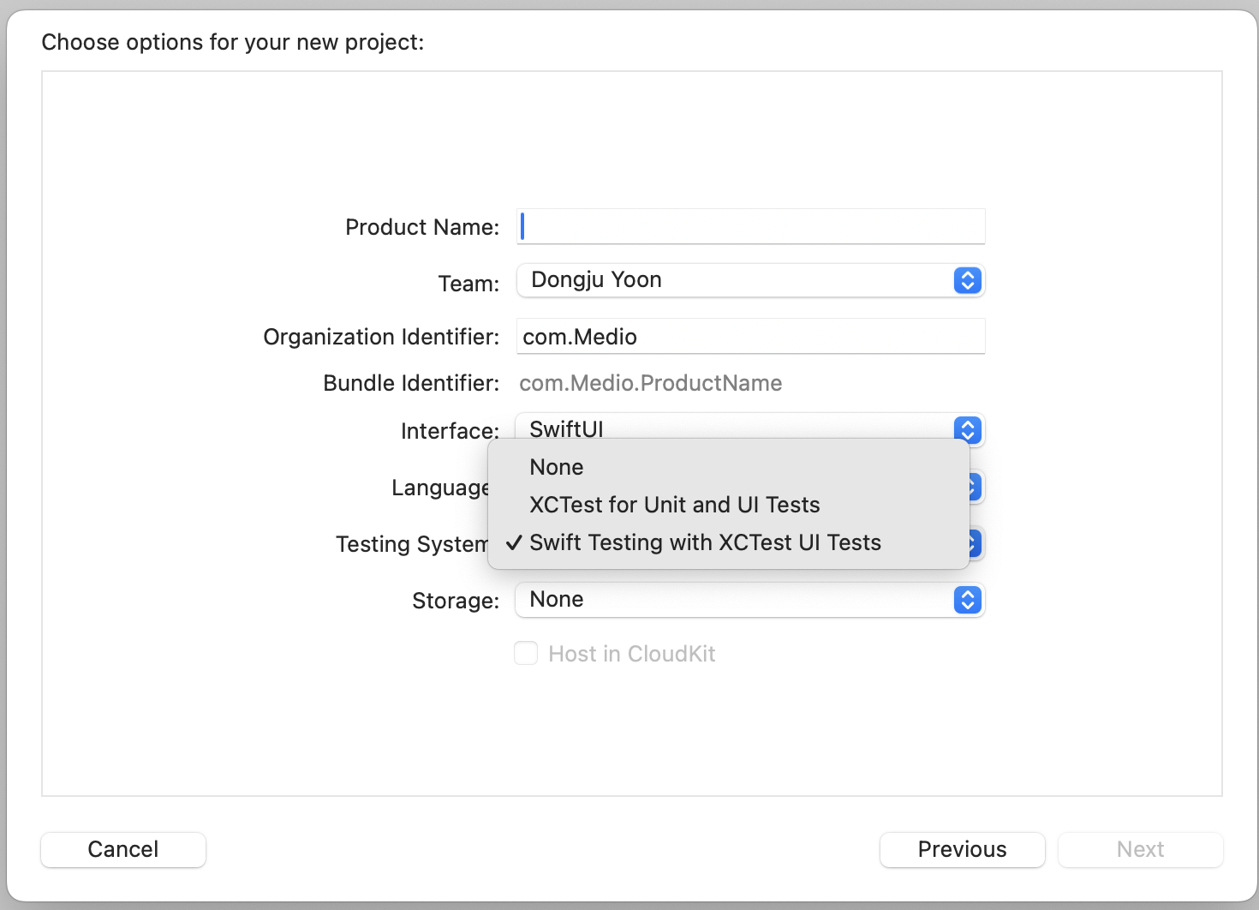Expand the Storage dropdown set to None
The height and width of the screenshot is (910, 1259).
coord(737,600)
